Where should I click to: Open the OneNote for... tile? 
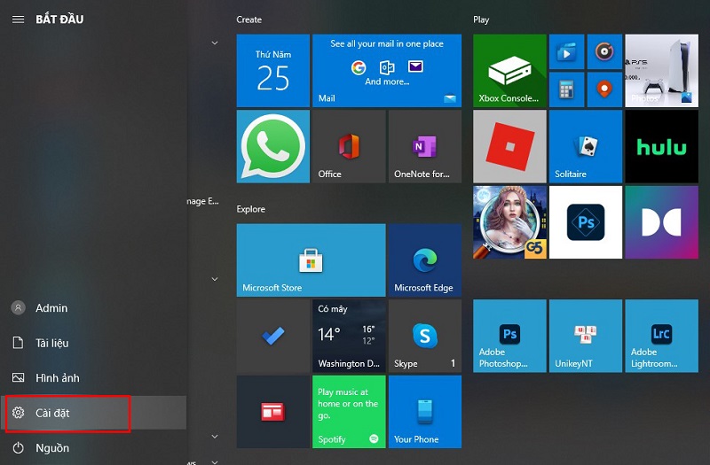[x=425, y=147]
